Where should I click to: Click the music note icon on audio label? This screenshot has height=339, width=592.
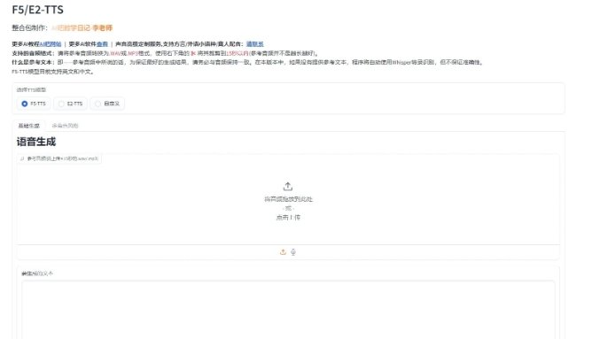[x=22, y=158]
